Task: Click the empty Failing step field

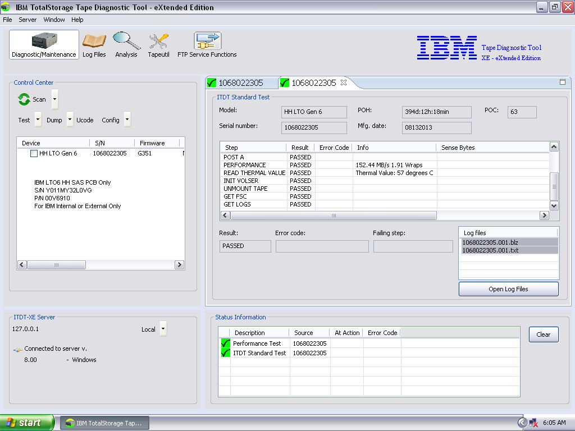Action: 413,246
